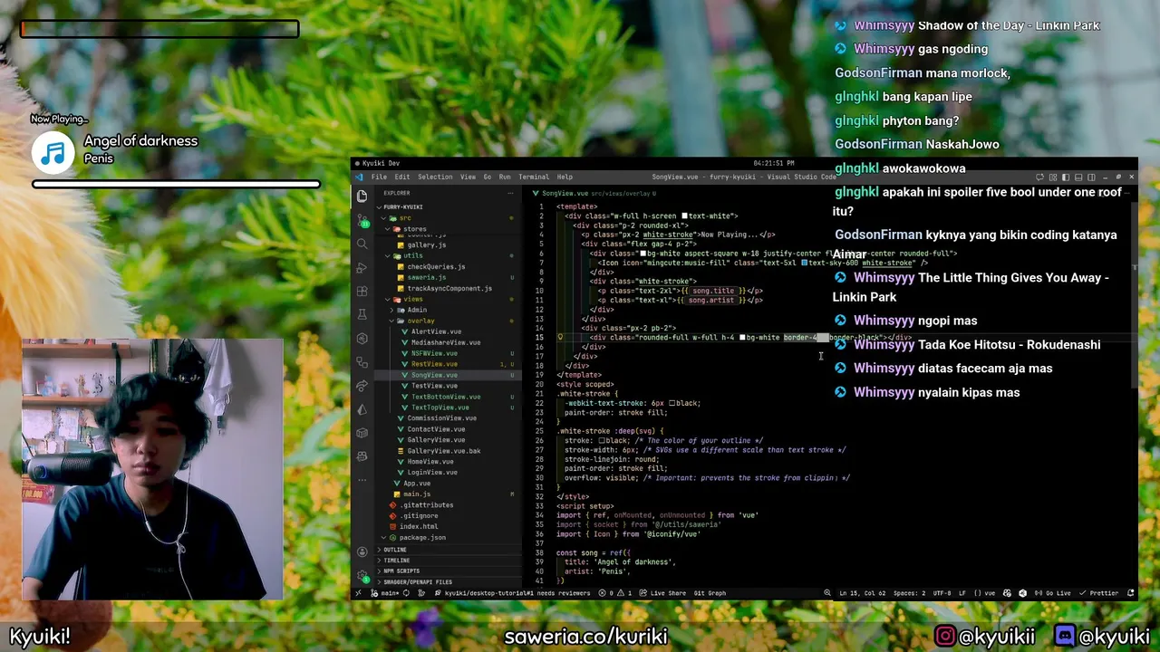Open the Search view in activity bar
This screenshot has height=652, width=1160.
[x=362, y=244]
